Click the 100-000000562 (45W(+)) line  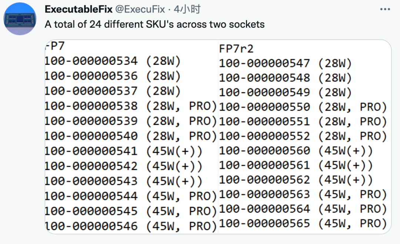296,180
